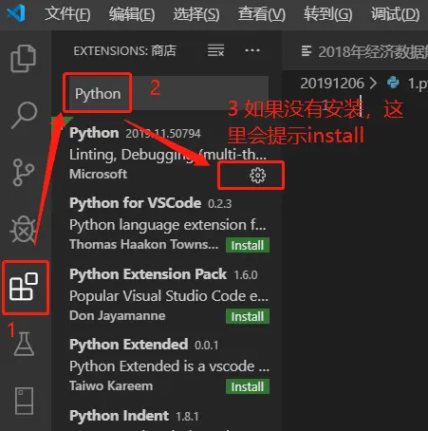428x431 pixels.
Task: Open the Search view in activity bar
Action: (24, 115)
